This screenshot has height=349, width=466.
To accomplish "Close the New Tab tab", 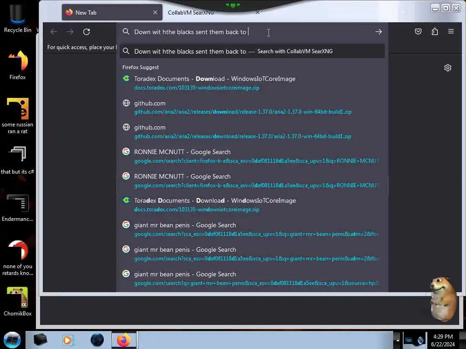I will click(155, 12).
